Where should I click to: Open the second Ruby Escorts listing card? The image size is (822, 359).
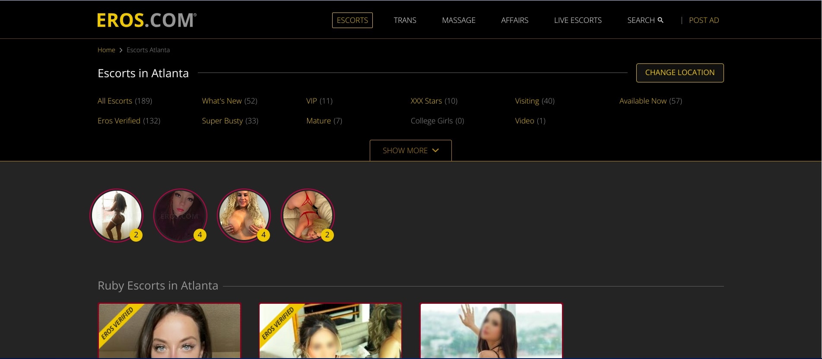coord(330,331)
